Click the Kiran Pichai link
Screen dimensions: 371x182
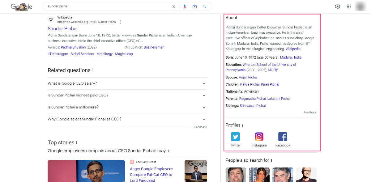(270, 84)
